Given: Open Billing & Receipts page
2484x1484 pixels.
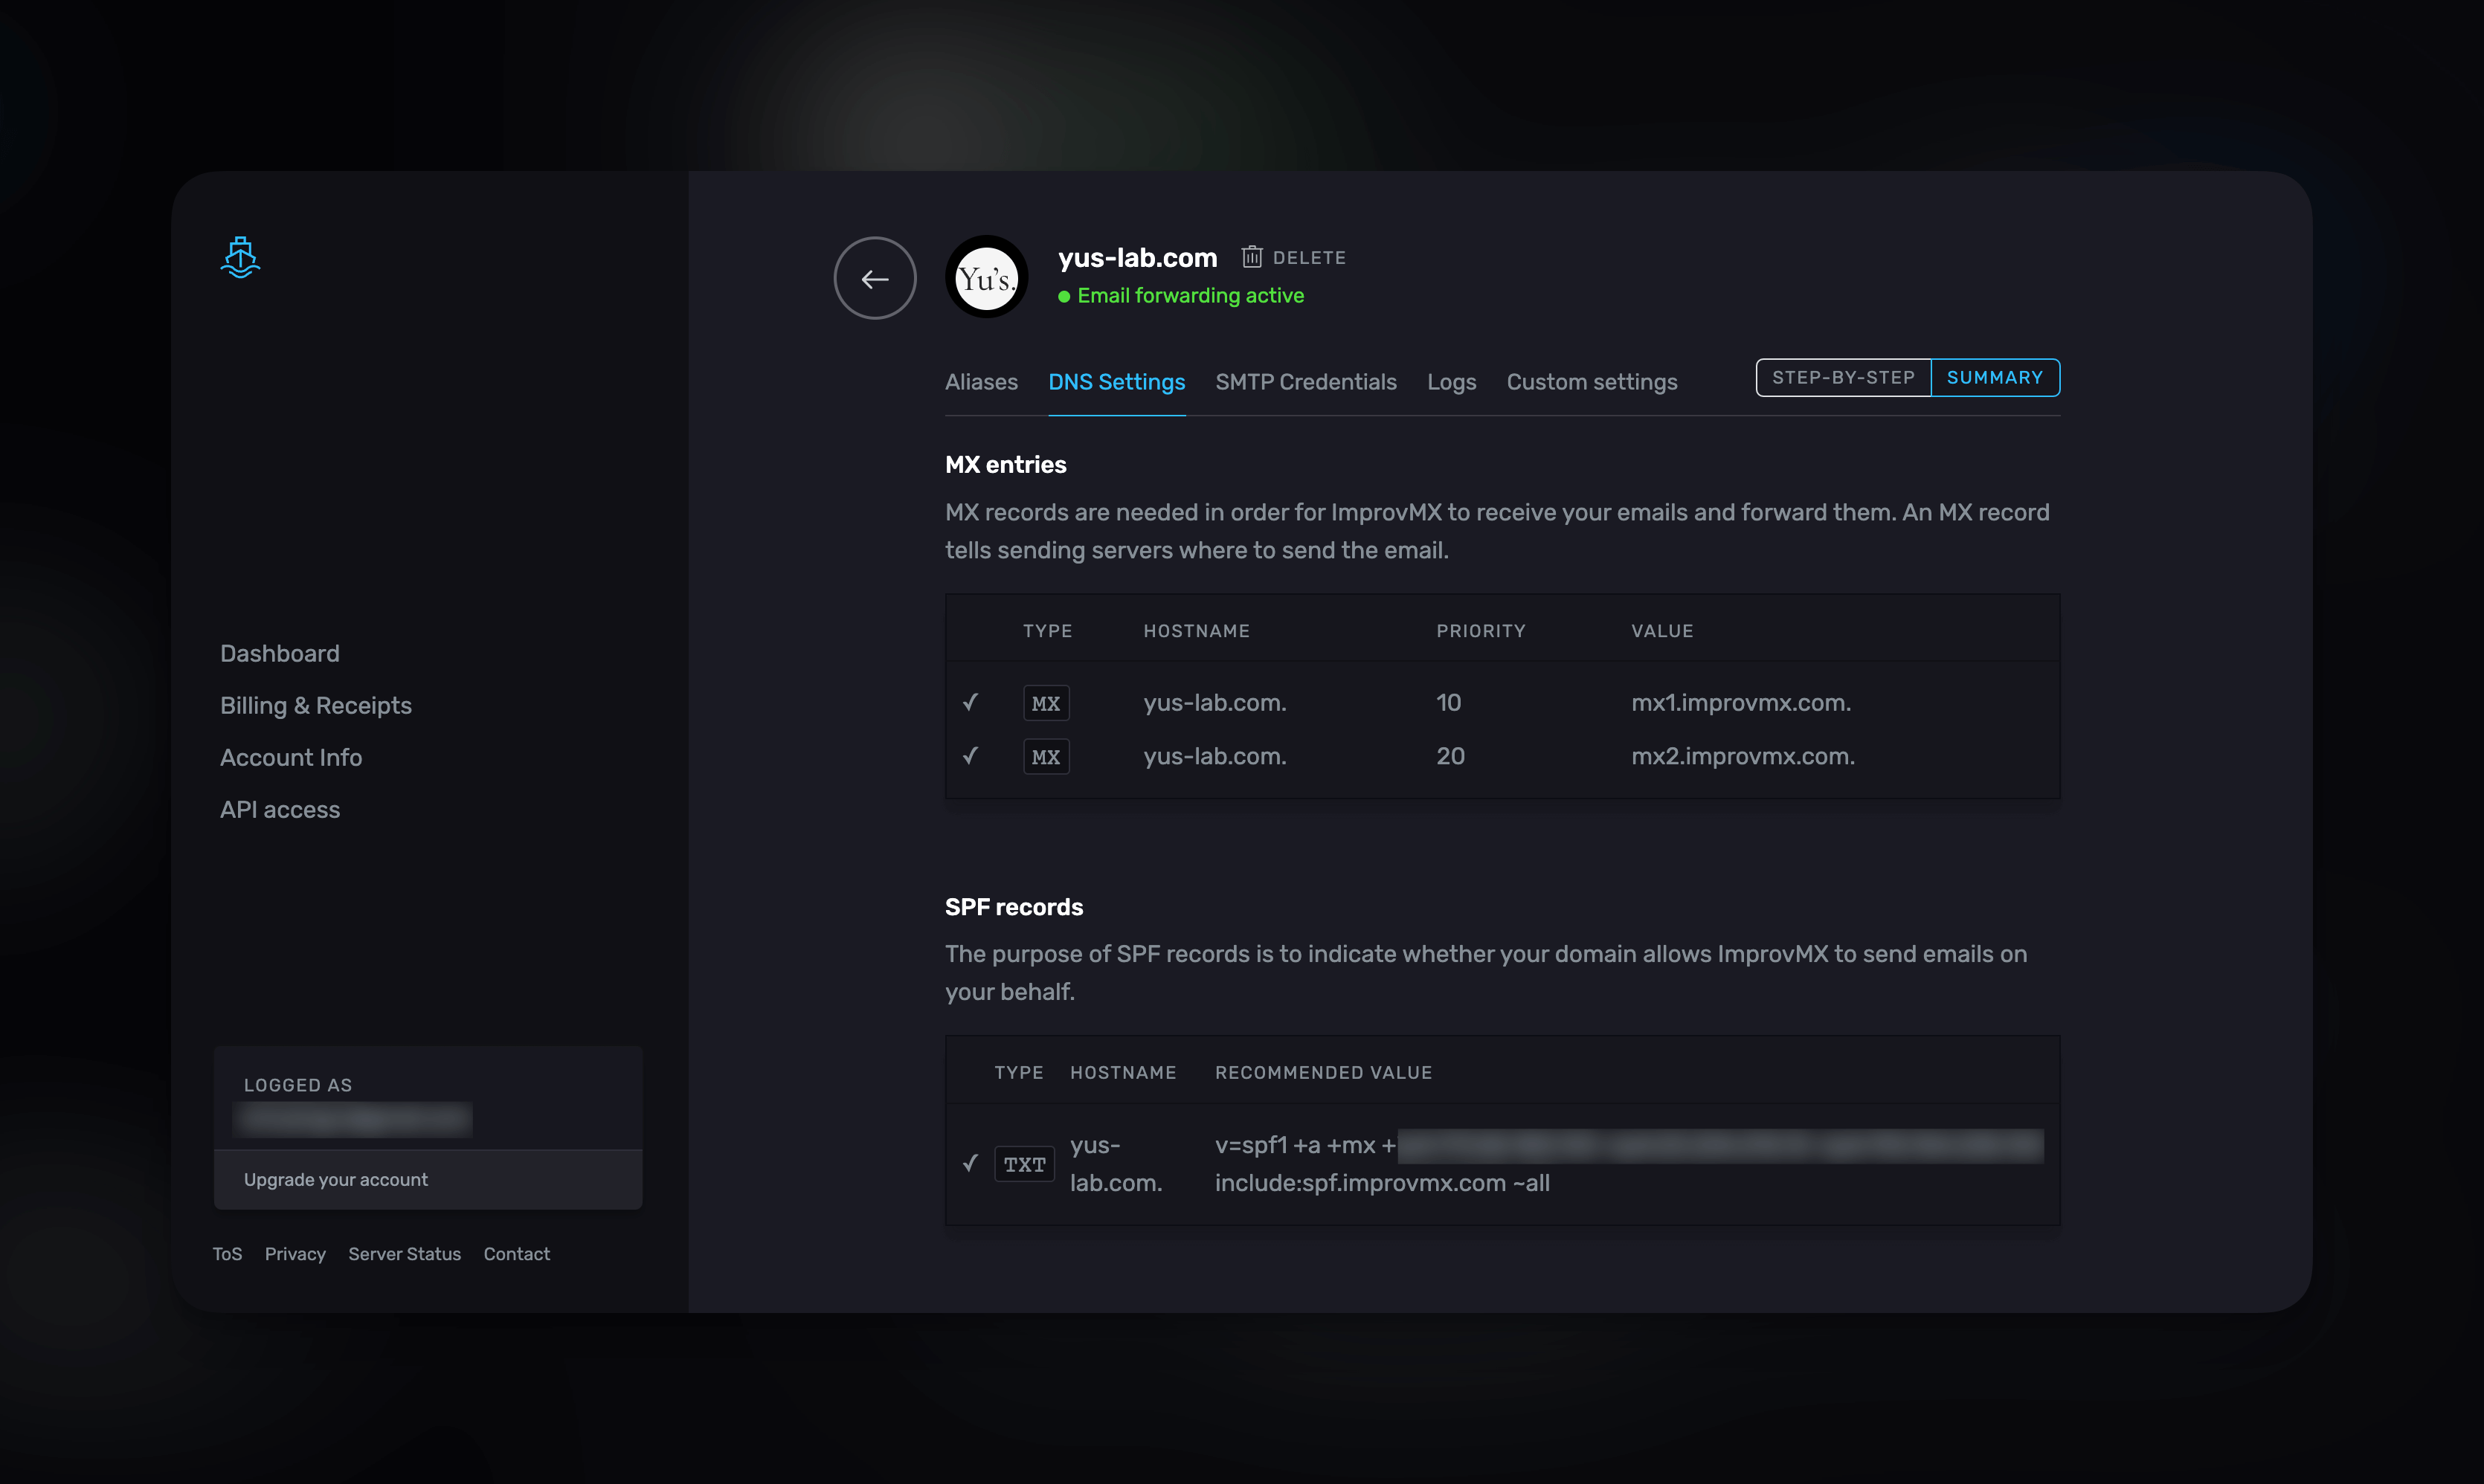Looking at the screenshot, I should (316, 705).
